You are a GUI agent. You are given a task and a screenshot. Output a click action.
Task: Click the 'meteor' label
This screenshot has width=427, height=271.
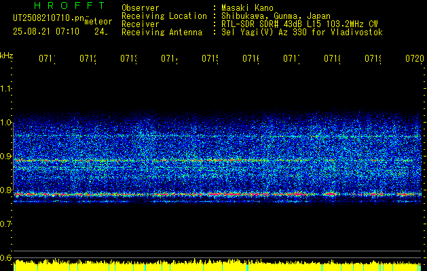pos(98,22)
